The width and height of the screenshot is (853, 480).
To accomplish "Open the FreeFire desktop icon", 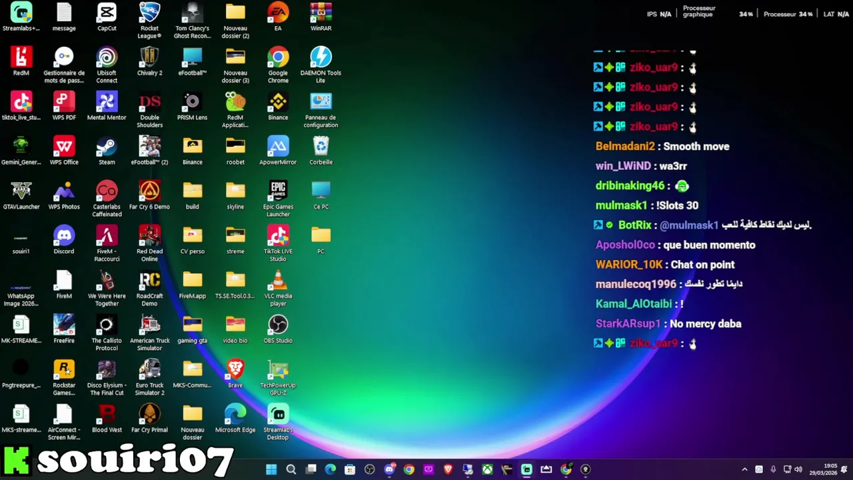I will (x=64, y=329).
